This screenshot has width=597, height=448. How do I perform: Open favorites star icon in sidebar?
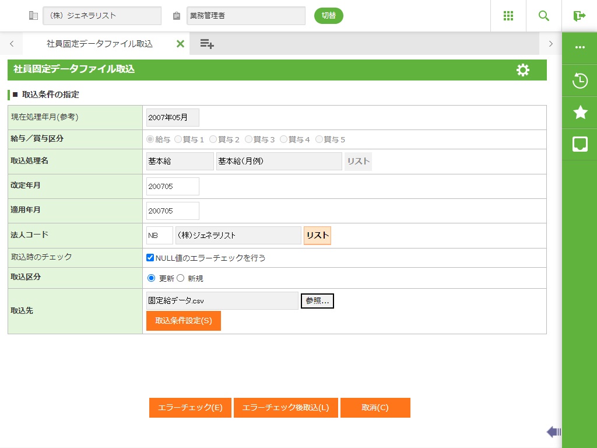[x=580, y=113]
